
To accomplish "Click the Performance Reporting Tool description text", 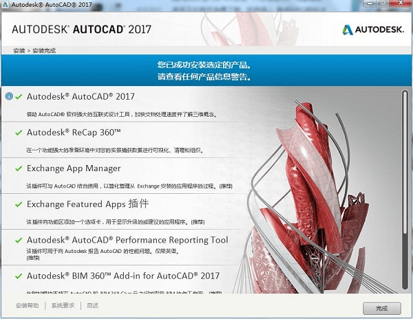I will pyautogui.click(x=103, y=254).
